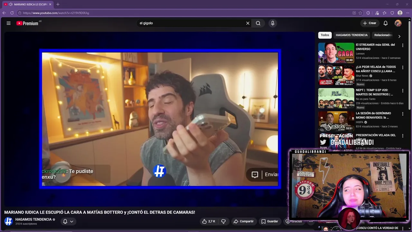The width and height of the screenshot is (412, 232).
Task: Open YouTube account avatar menu
Action: click(x=398, y=23)
